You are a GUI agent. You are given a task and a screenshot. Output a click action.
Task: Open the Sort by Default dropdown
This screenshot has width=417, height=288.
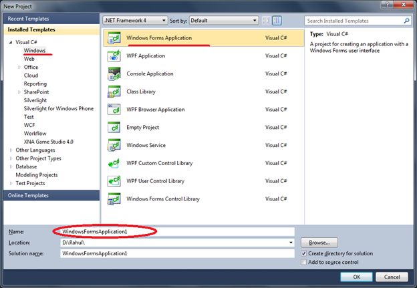224,21
